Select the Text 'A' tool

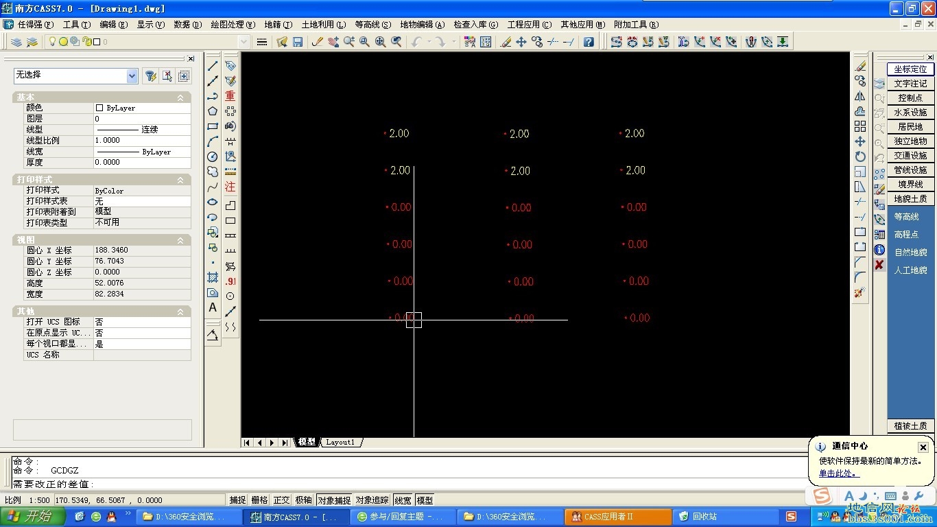(x=213, y=307)
